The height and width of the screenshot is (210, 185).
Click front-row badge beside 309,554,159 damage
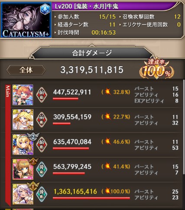point(42,120)
